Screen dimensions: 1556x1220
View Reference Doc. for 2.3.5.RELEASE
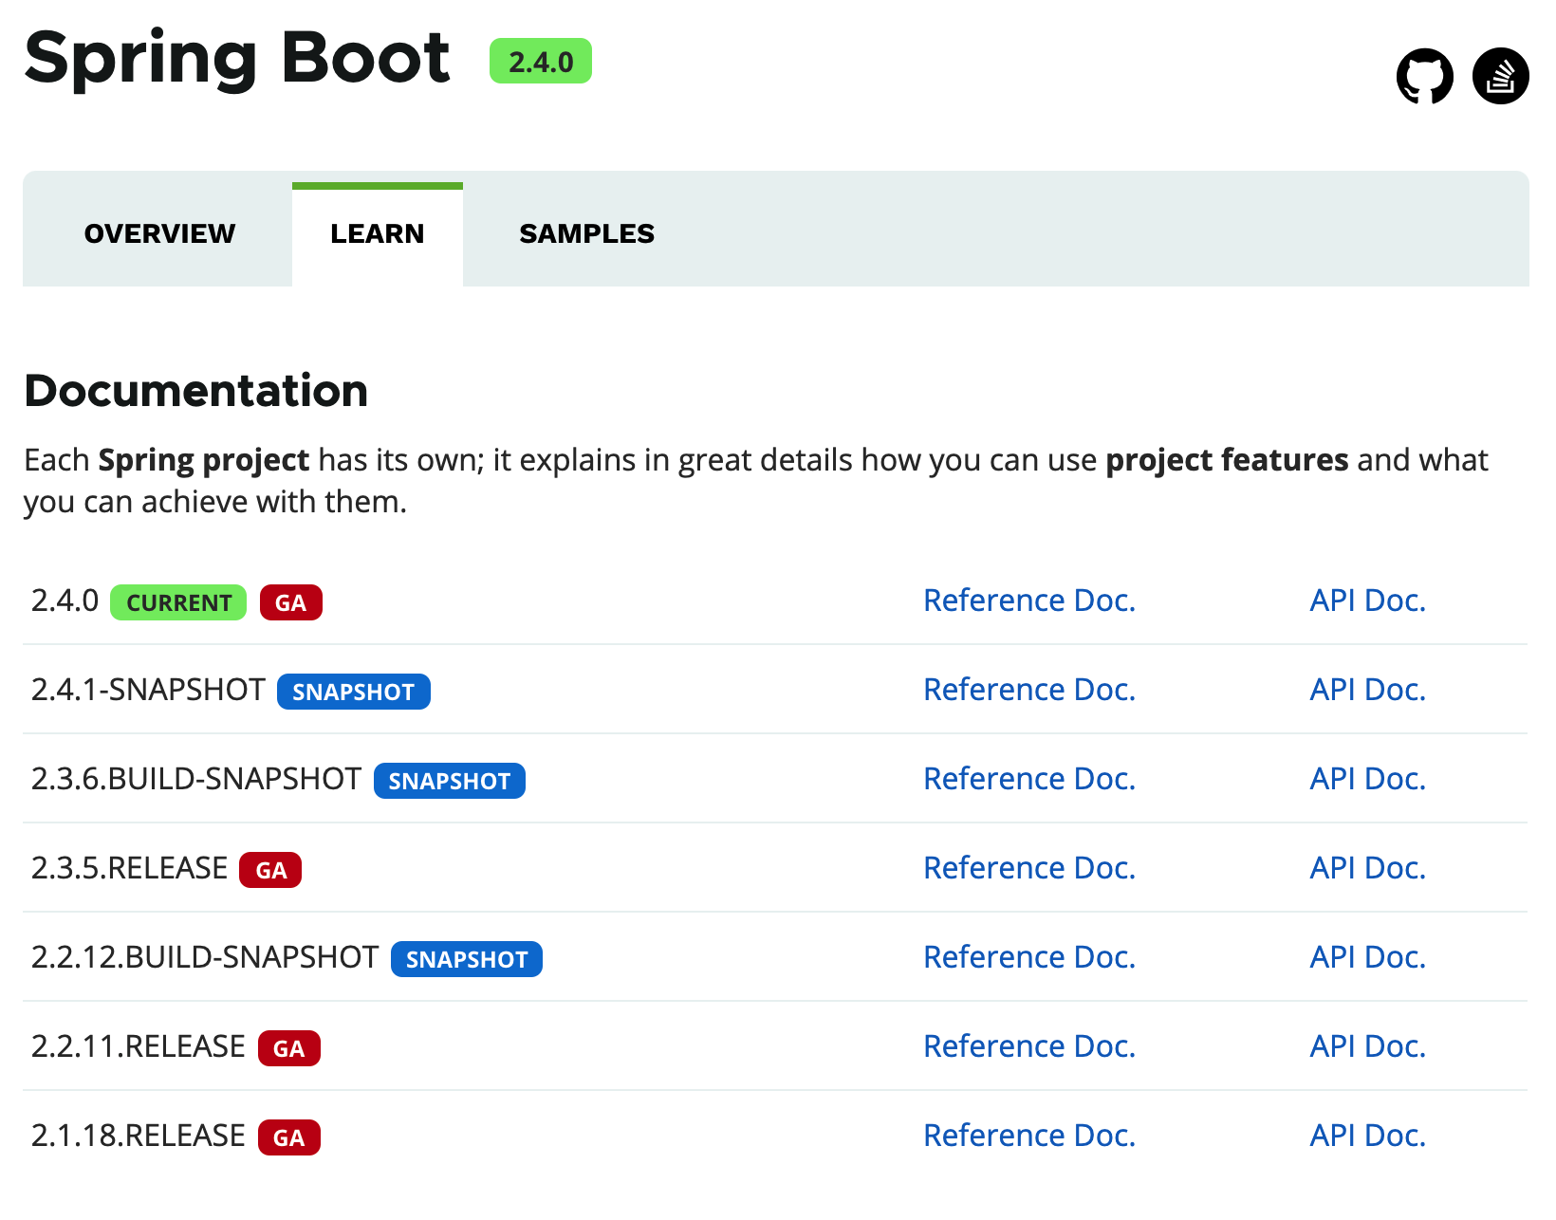point(1028,868)
